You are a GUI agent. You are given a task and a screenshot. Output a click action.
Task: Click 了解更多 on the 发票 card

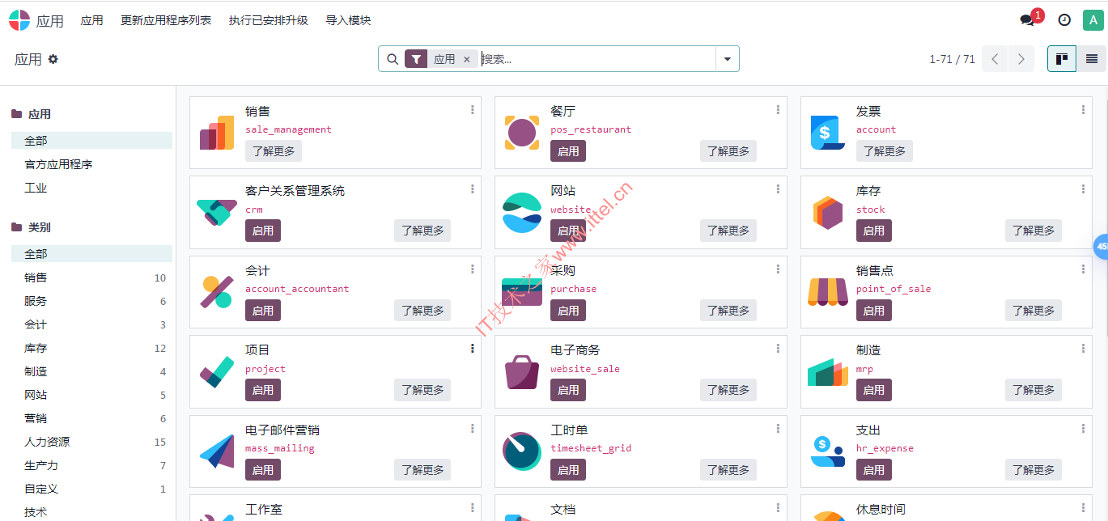coord(885,151)
